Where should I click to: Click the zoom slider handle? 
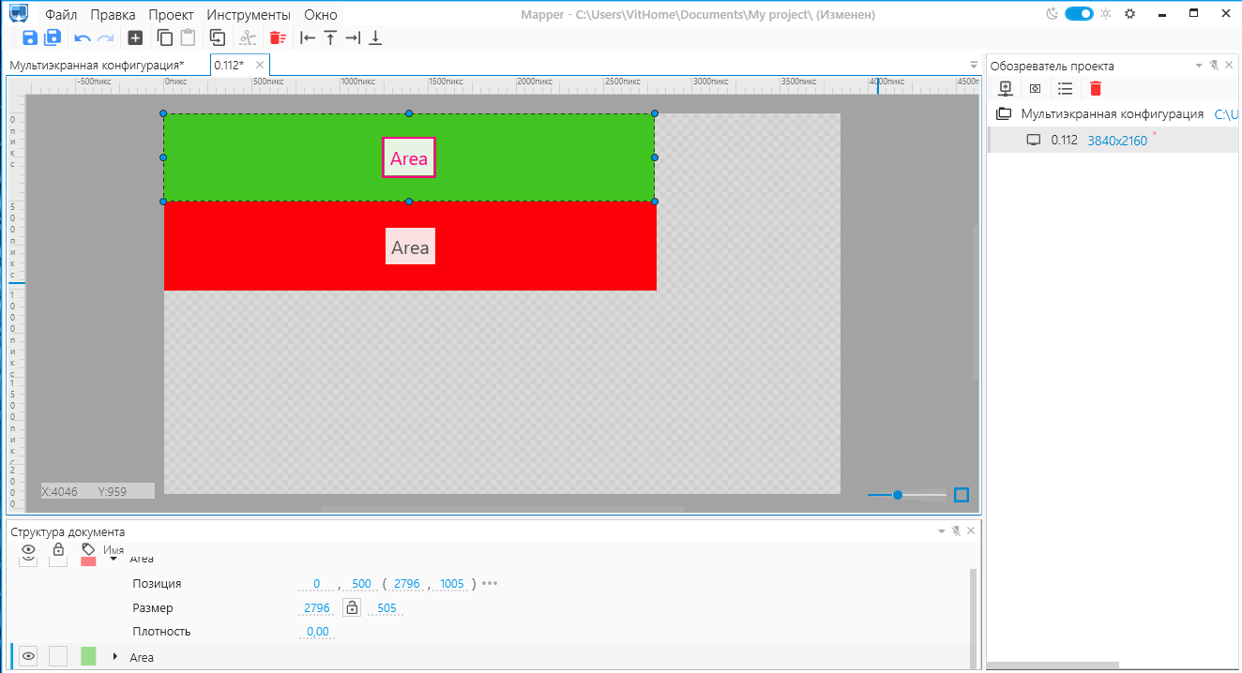898,495
